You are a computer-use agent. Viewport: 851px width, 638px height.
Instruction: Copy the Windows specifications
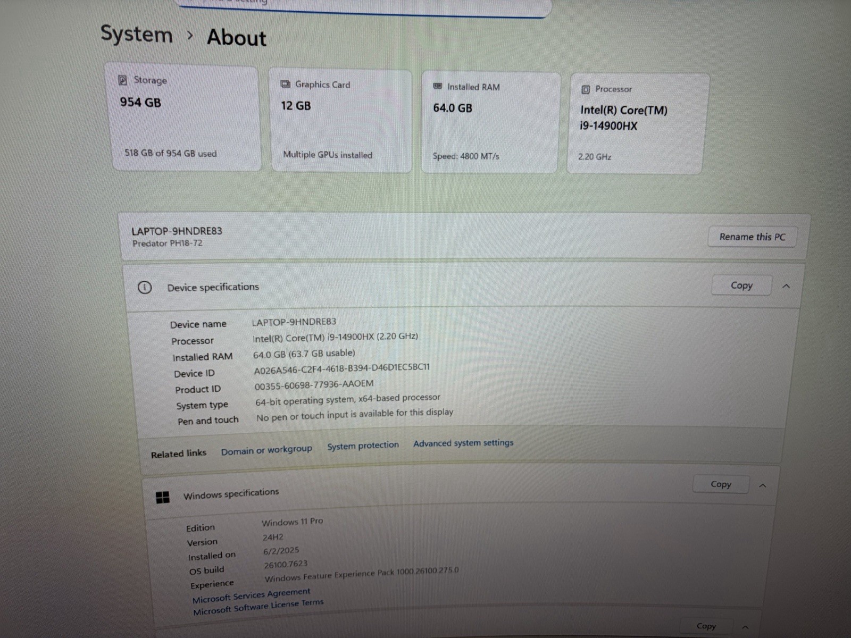[x=721, y=484]
